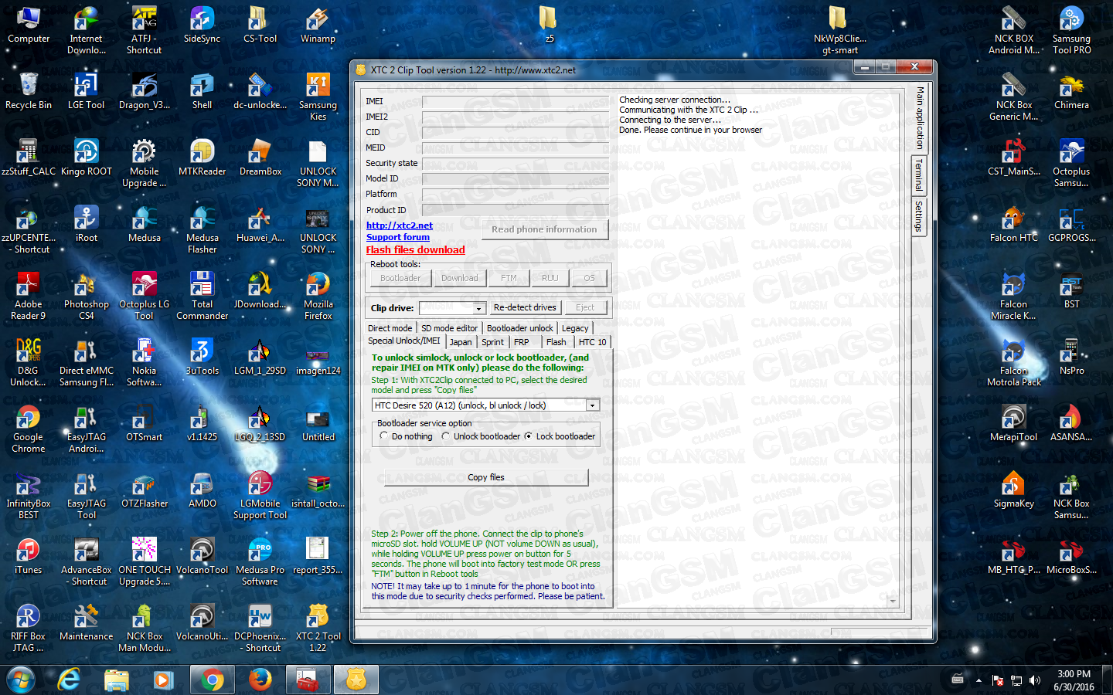
Task: Open the Windows Start menu
Action: (x=21, y=680)
